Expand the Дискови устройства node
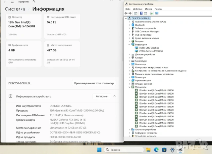Image resolution: width=212 pixels, height=154 pixels. [130, 55]
